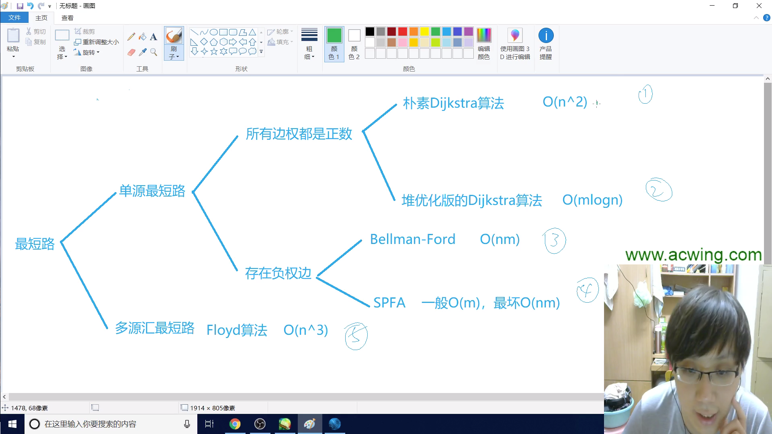Click the Resize (重新调整大小) button
This screenshot has height=434, width=772.
(x=97, y=42)
